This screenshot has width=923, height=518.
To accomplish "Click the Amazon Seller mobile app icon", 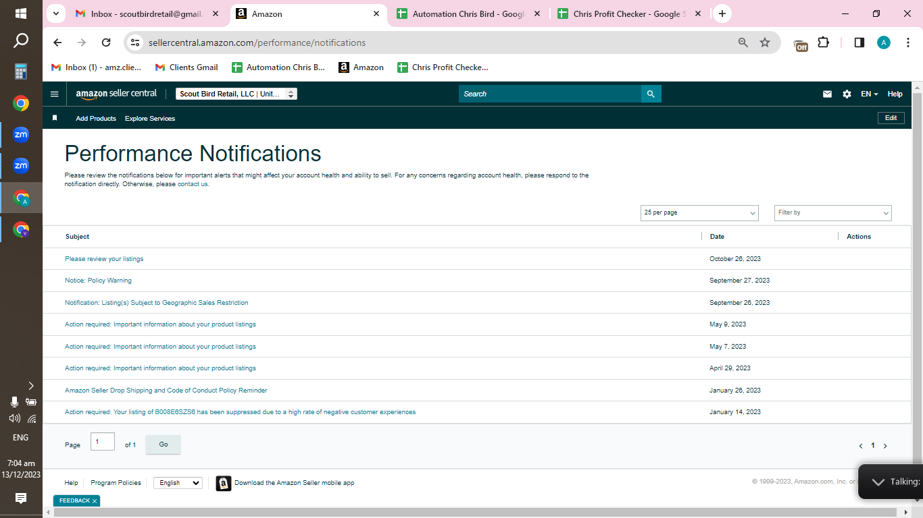I will [x=224, y=483].
